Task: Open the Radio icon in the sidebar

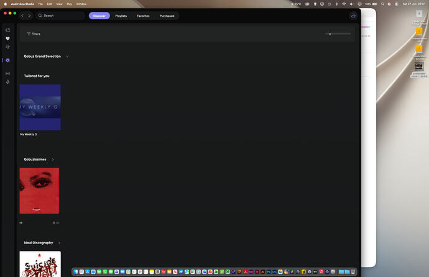Action: (x=7, y=73)
